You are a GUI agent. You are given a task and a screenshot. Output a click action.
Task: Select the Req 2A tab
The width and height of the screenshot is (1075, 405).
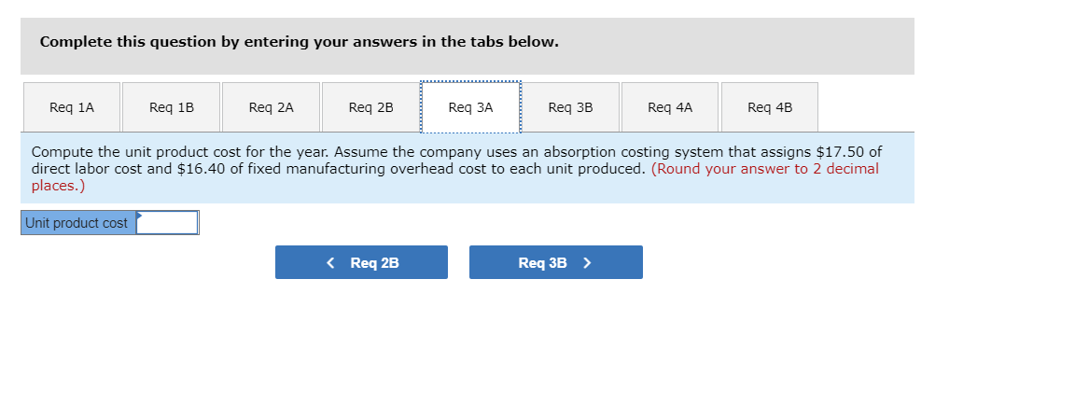[x=272, y=107]
